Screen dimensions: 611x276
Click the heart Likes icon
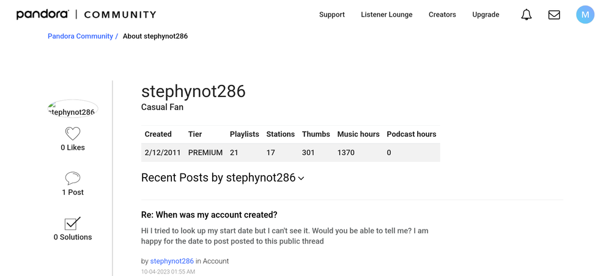click(x=73, y=133)
